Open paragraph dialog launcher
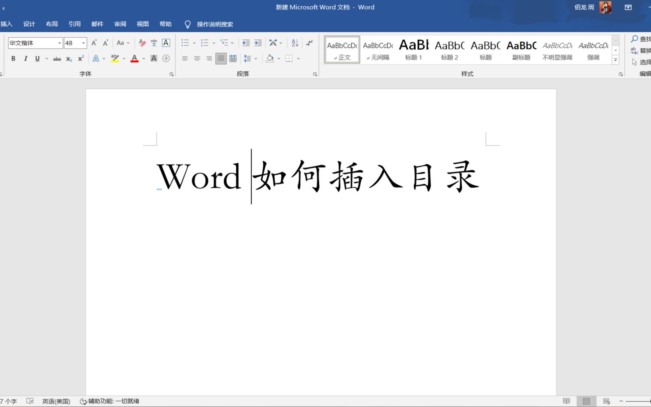The height and width of the screenshot is (407, 651). click(x=315, y=74)
